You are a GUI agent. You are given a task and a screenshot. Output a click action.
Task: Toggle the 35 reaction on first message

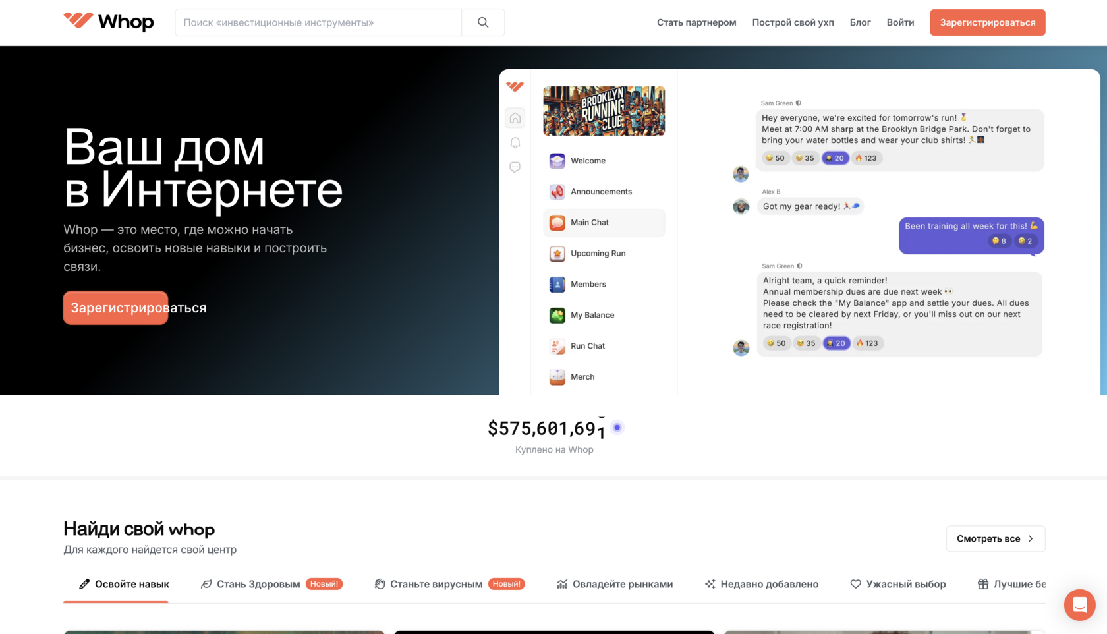click(805, 158)
